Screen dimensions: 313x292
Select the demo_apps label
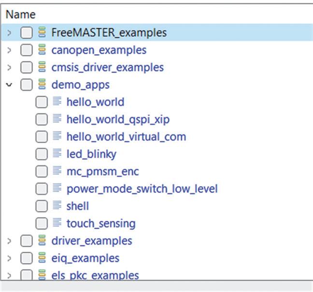[81, 85]
